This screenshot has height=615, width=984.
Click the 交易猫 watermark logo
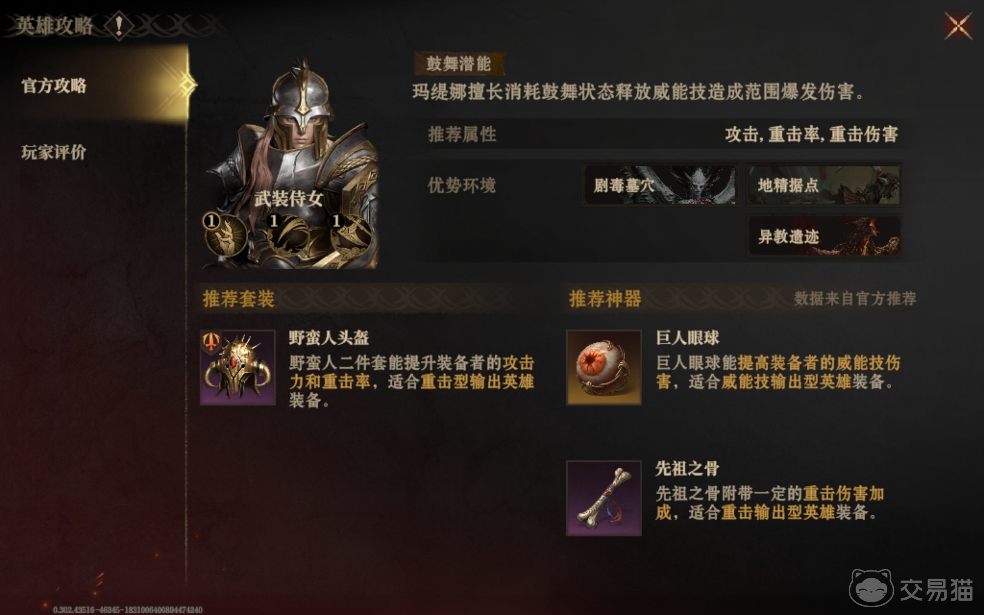[x=911, y=588]
